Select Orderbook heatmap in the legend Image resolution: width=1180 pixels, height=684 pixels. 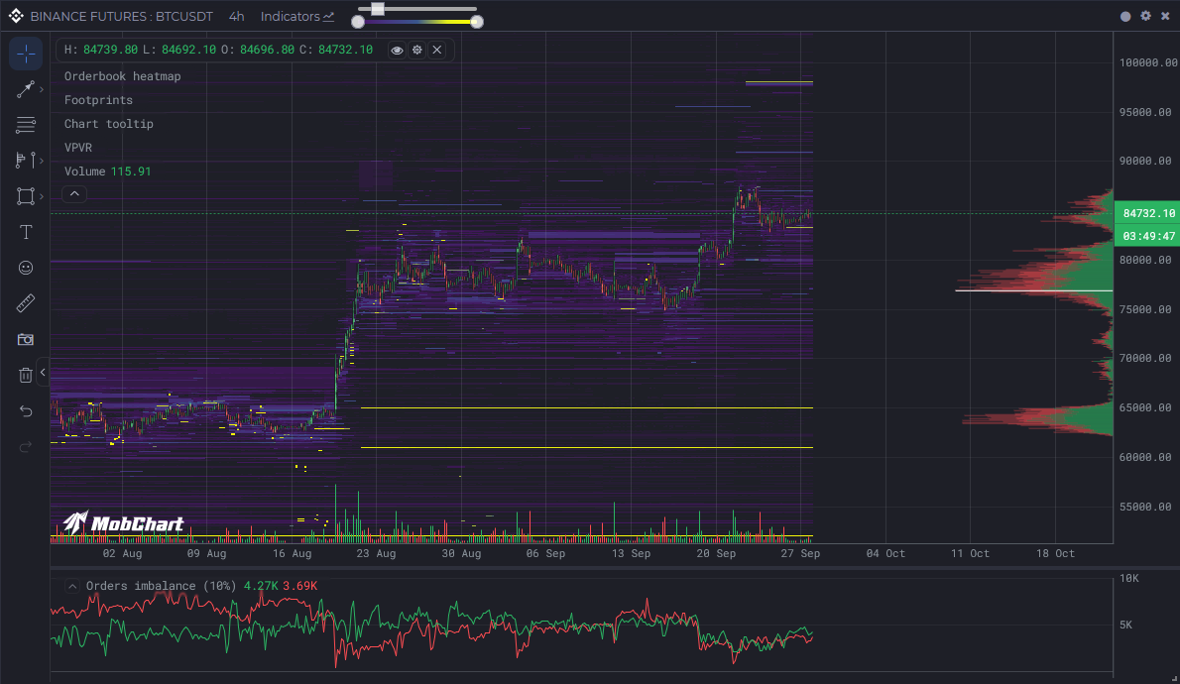coord(123,76)
